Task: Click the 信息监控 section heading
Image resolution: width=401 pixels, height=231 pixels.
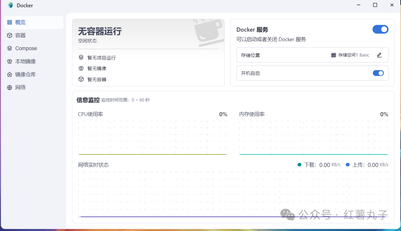Action: [x=88, y=100]
